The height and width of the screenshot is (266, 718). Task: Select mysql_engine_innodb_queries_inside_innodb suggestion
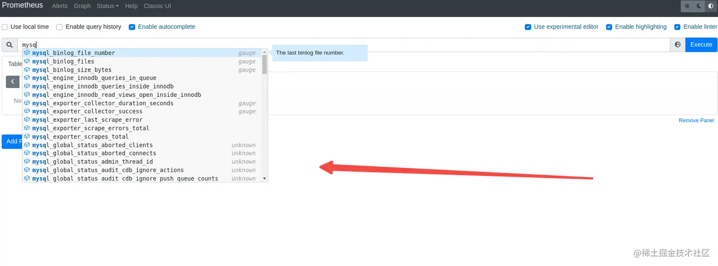point(142,86)
